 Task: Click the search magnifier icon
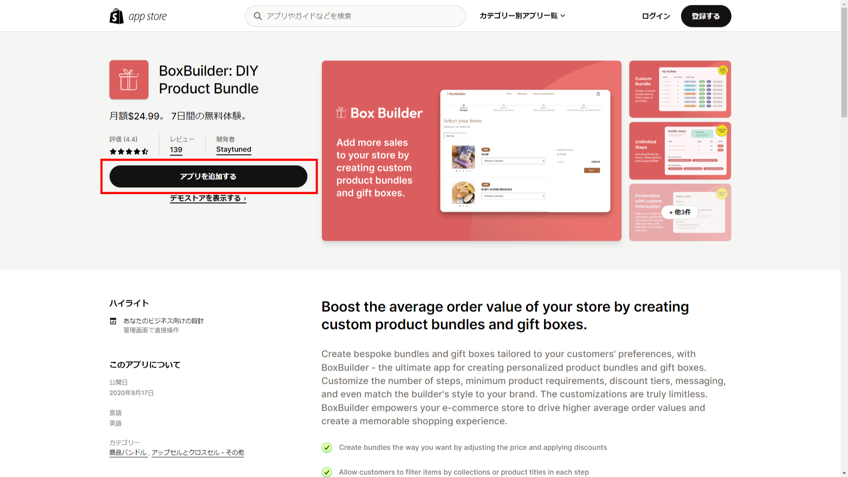pyautogui.click(x=257, y=16)
